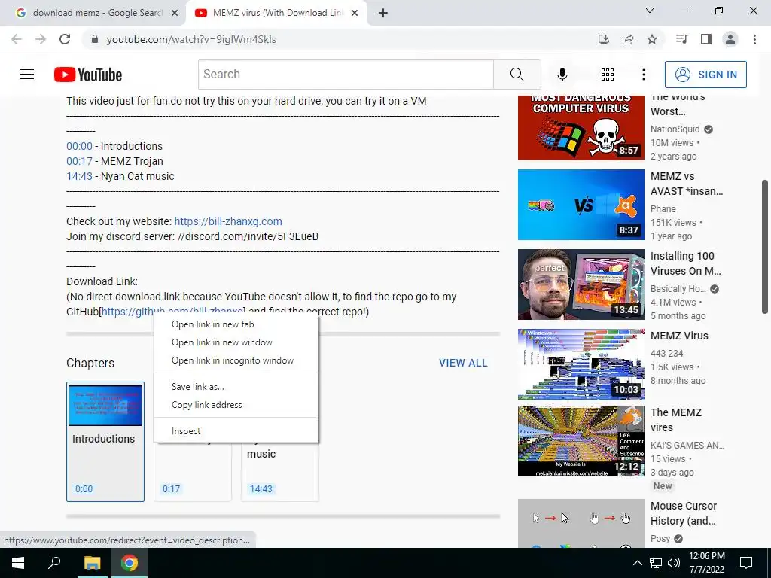This screenshot has height=578, width=771.
Task: Close the MEMZ virus YouTube tab
Action: [x=354, y=14]
